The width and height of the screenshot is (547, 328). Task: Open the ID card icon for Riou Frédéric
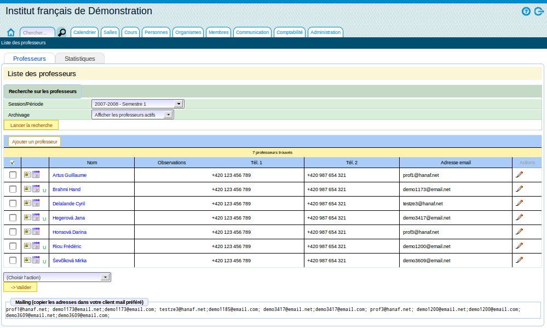point(27,246)
